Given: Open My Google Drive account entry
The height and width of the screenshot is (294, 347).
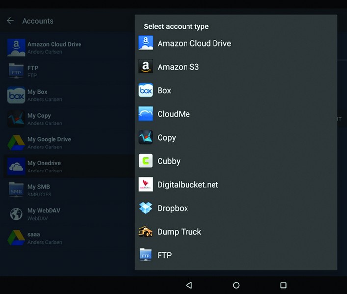Looking at the screenshot, I should (69, 143).
